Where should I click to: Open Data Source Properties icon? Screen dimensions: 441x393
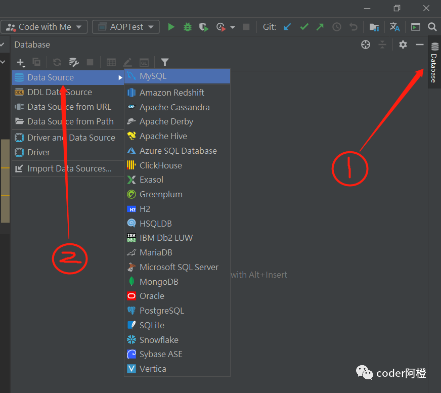74,62
